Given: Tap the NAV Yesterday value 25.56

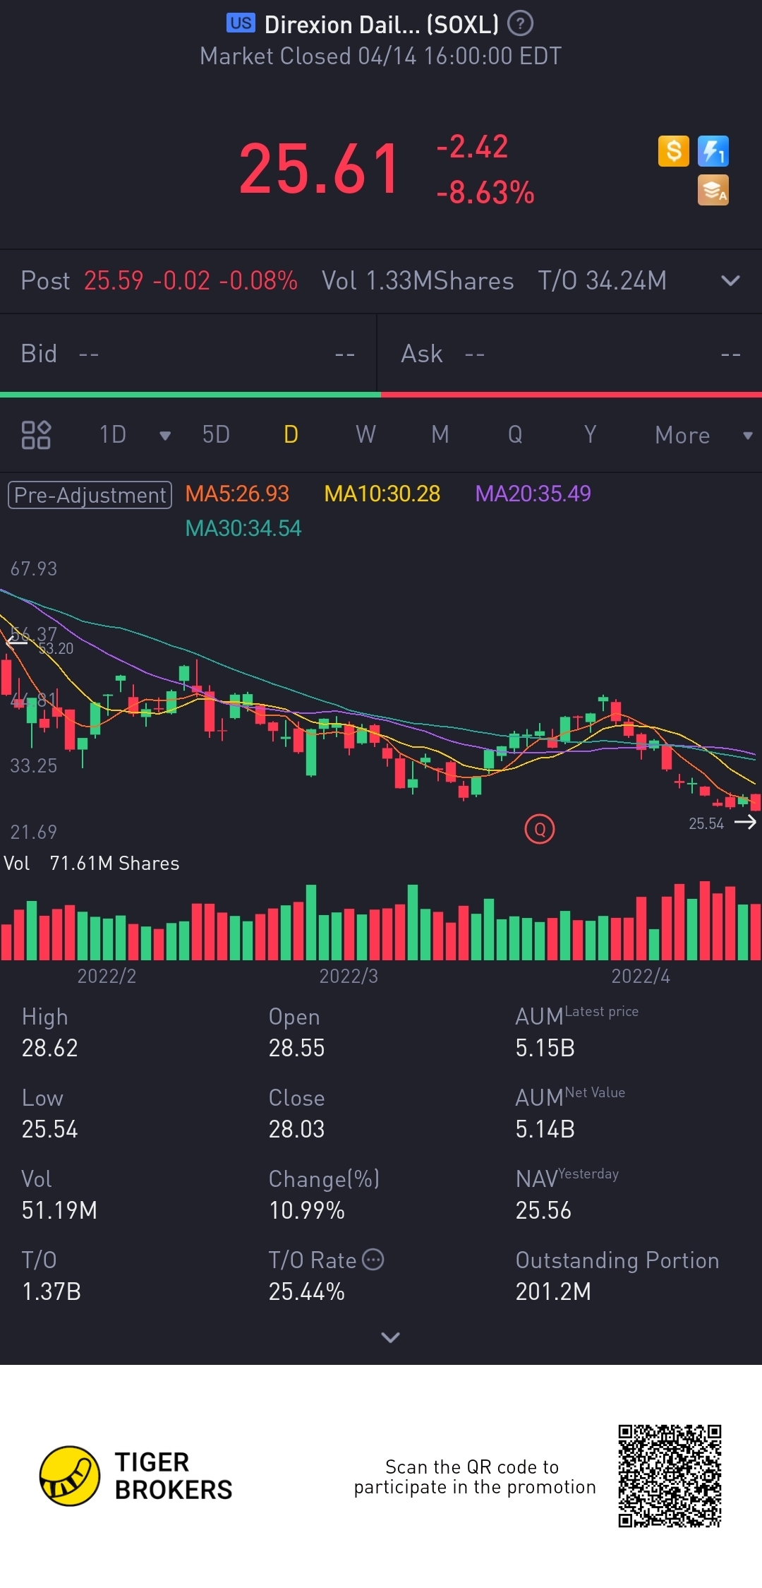Looking at the screenshot, I should [x=543, y=1210].
